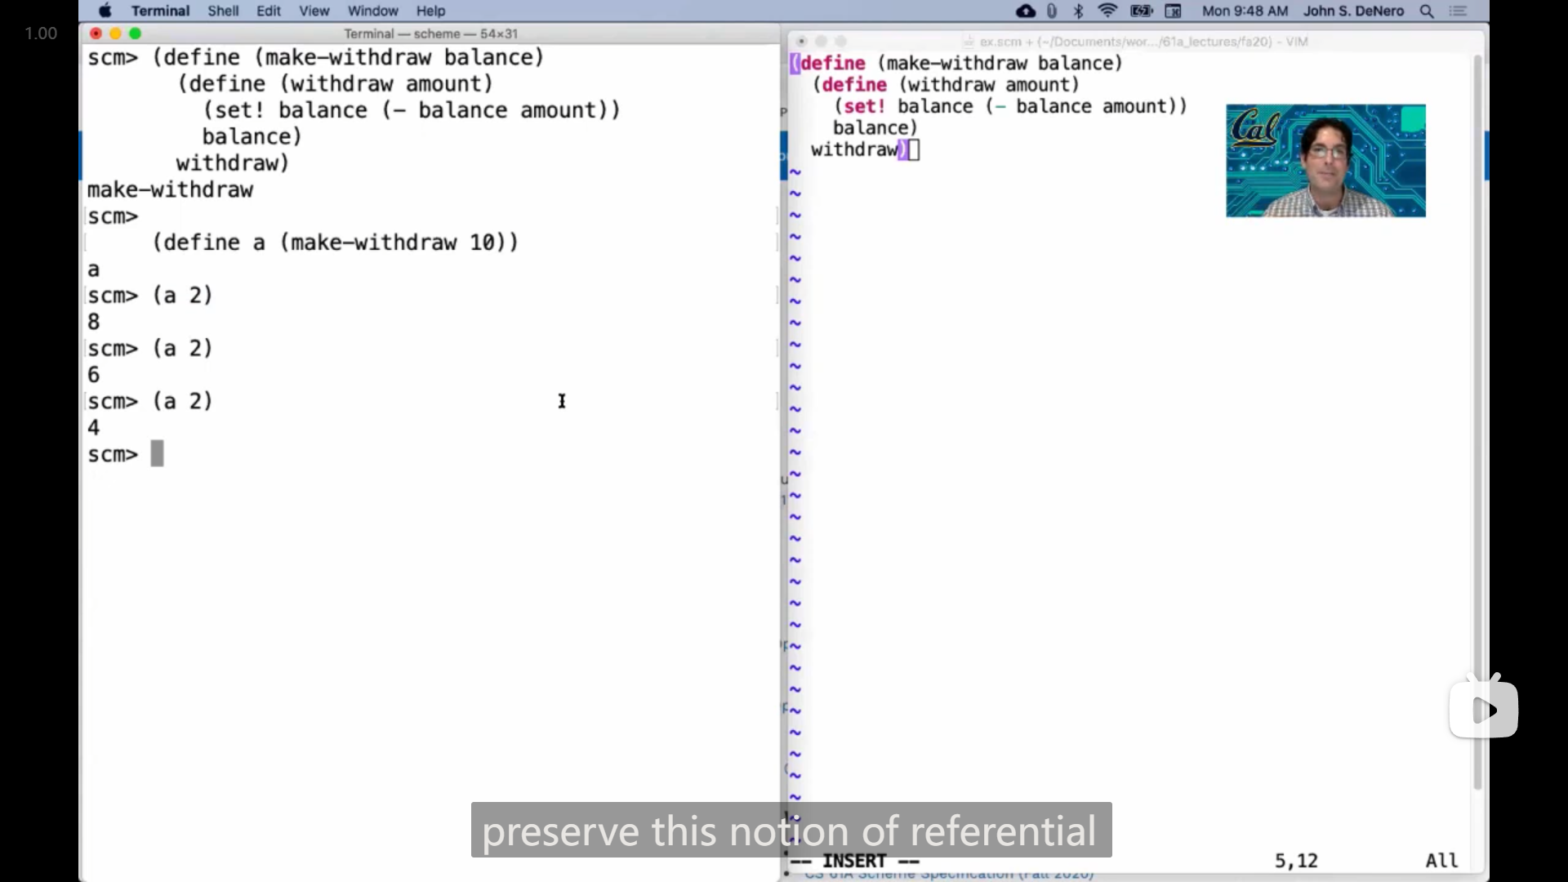The image size is (1568, 882).
Task: Click the presenter webcam thumbnail
Action: click(1325, 161)
